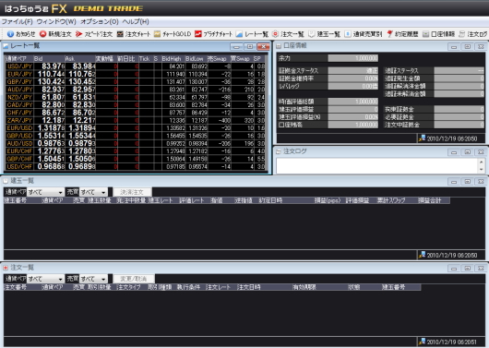Select the AUD/USD rate row
The width and height of the screenshot is (489, 348).
pos(135,143)
